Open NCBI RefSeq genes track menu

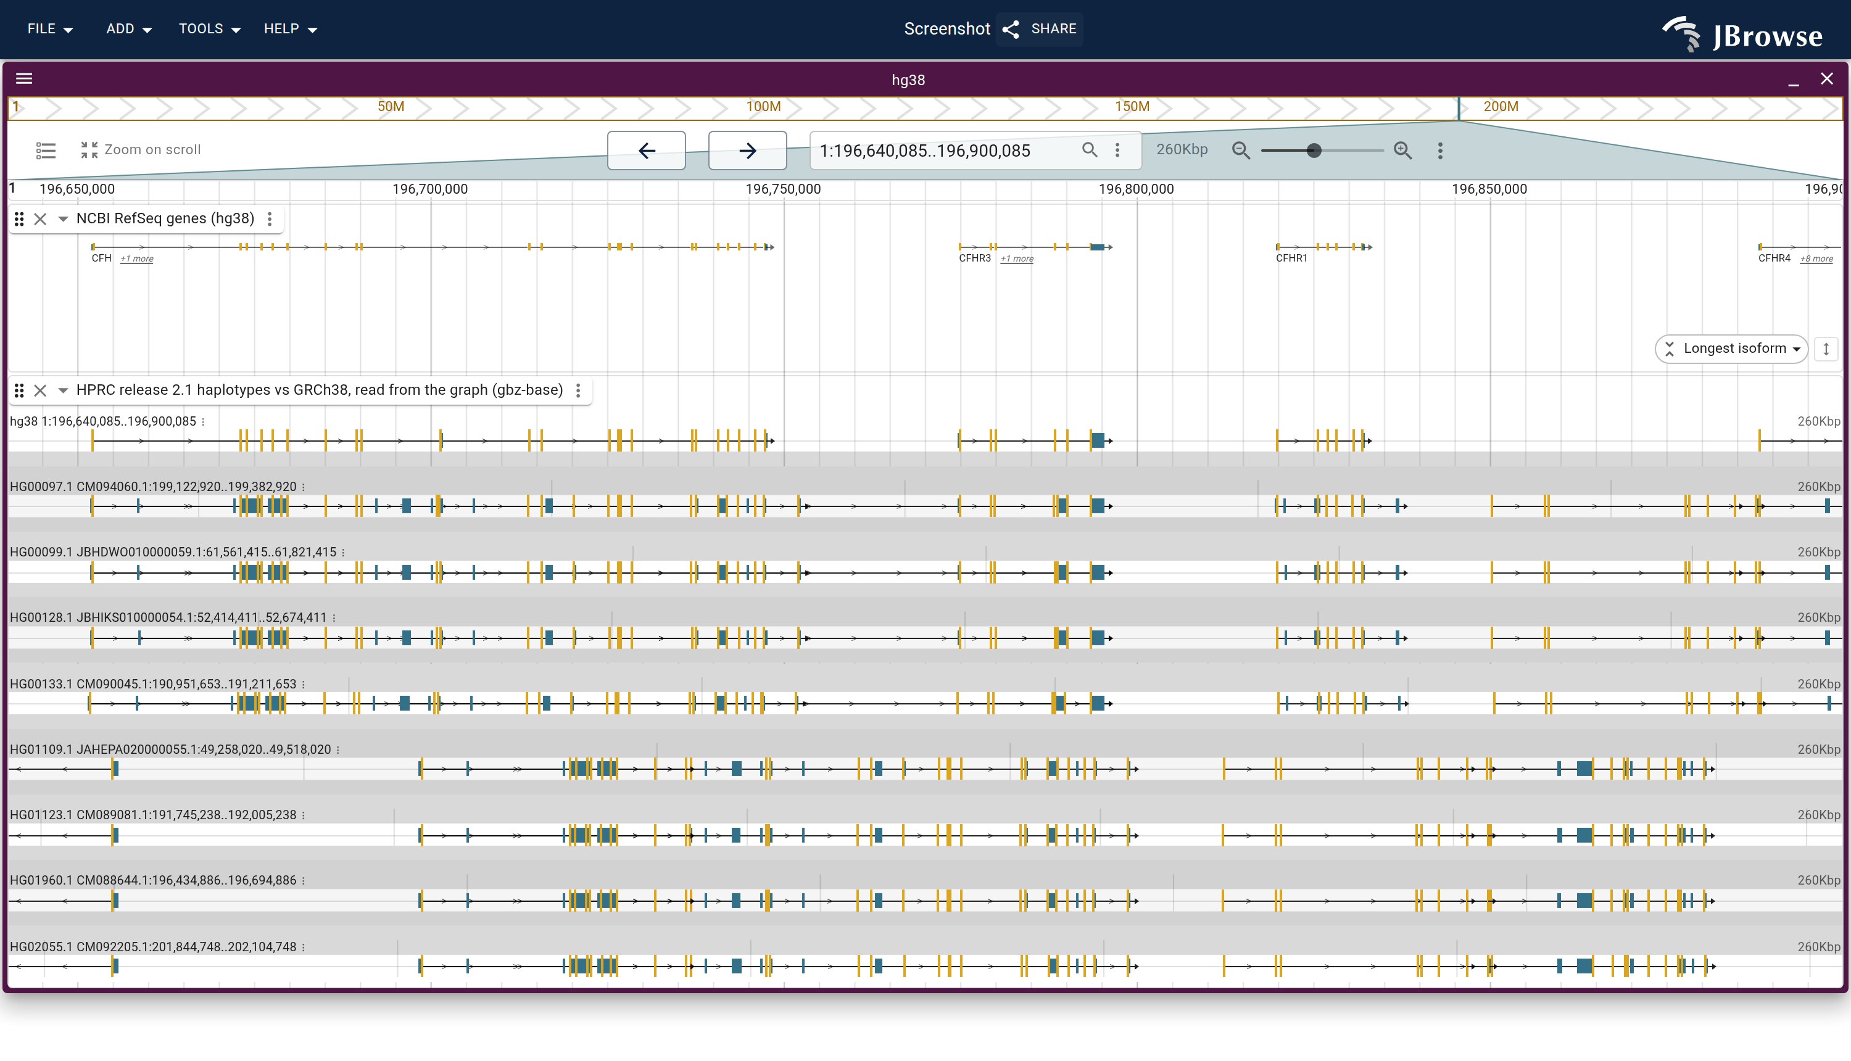(x=270, y=218)
